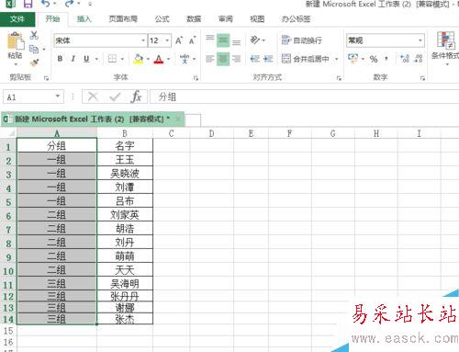Open the font name dropdown 宋体

(143, 40)
